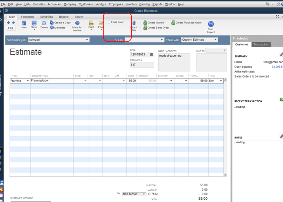Viewport: 283px width, 202px height.
Task: Click the Create Estimates window control icon
Action: [6, 10]
